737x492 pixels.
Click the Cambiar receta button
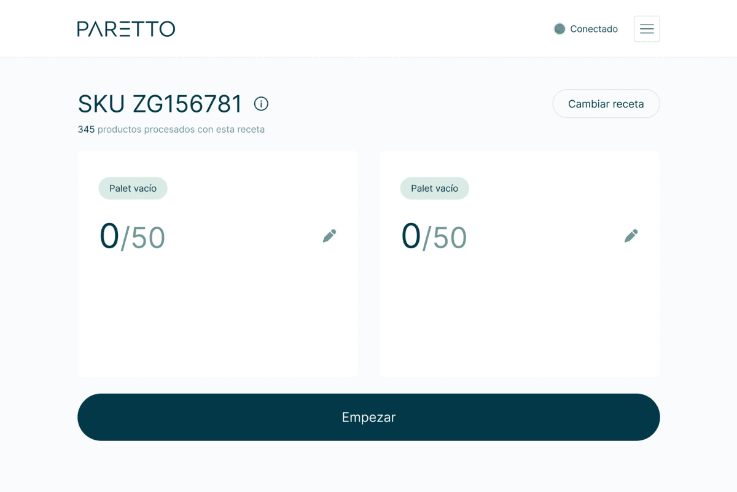coord(606,104)
